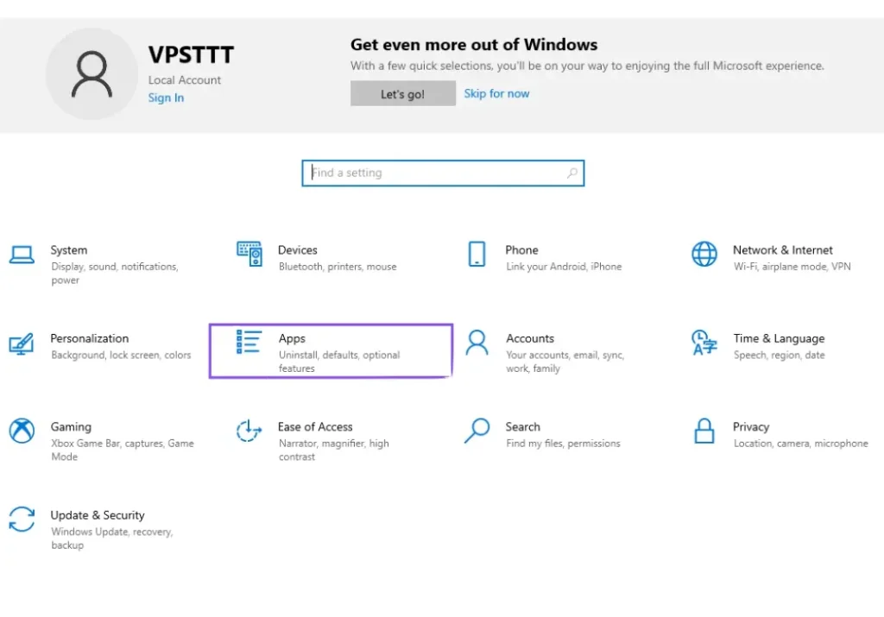Screen dimensions: 884x617
Task: Click the Gaming Xbox icon
Action: [22, 431]
